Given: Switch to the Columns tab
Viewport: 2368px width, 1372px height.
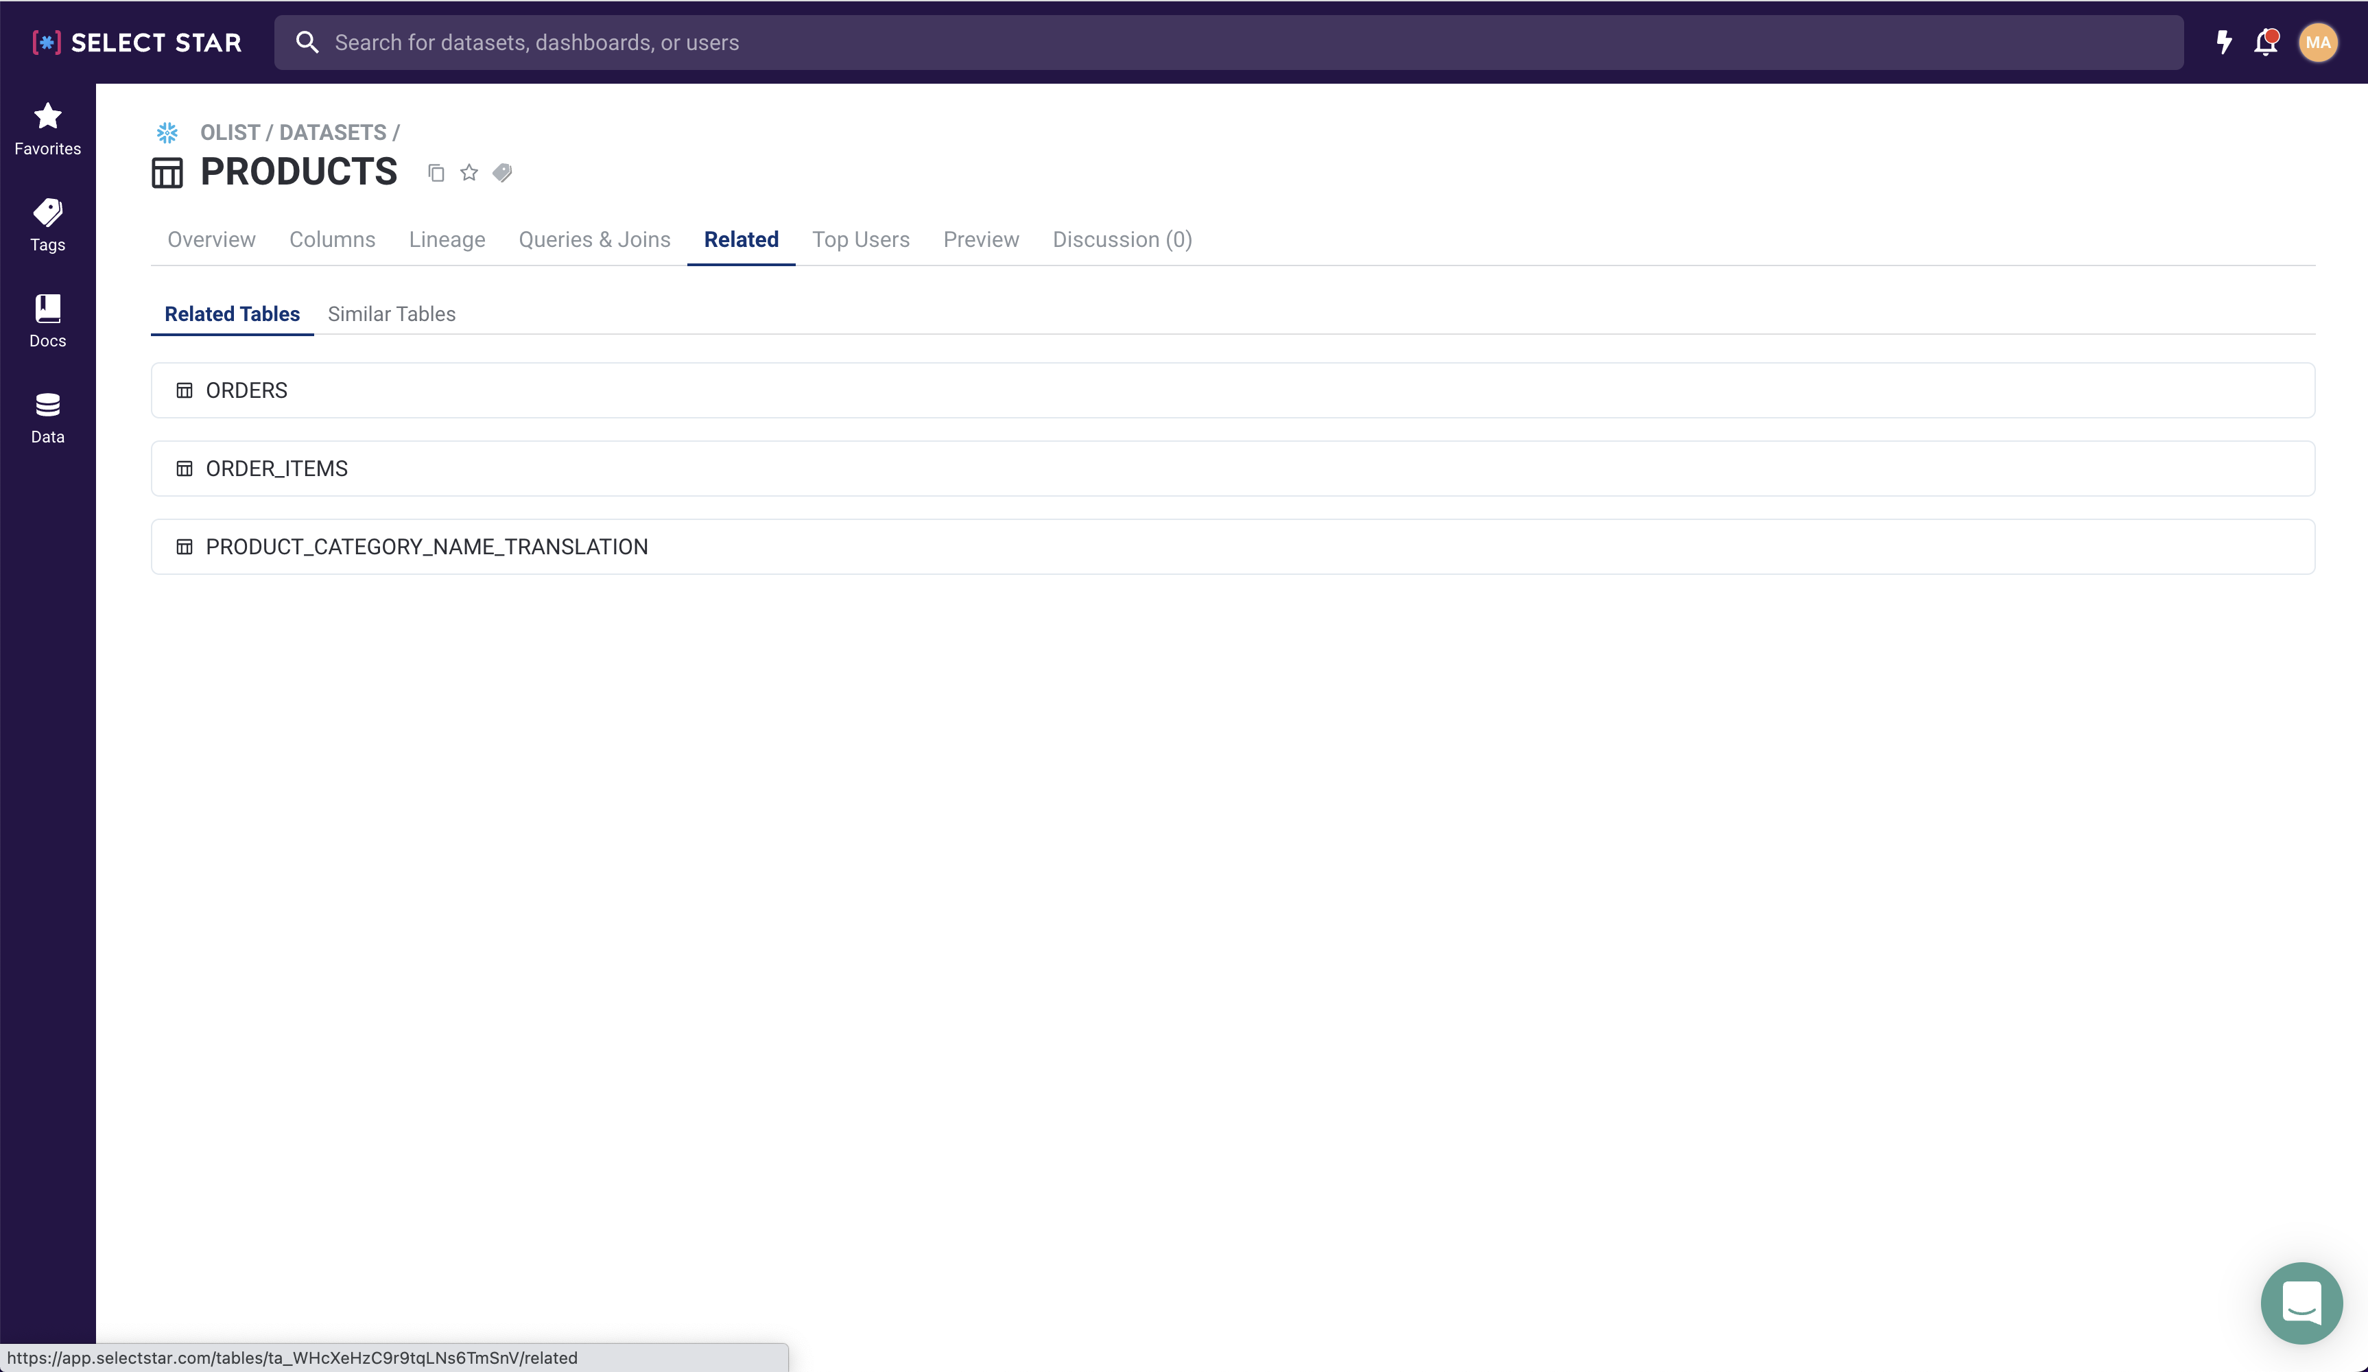Looking at the screenshot, I should point(332,239).
